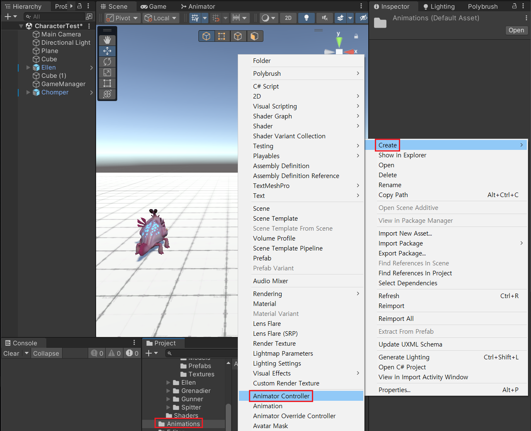Toggle 2D view mode

click(288, 18)
